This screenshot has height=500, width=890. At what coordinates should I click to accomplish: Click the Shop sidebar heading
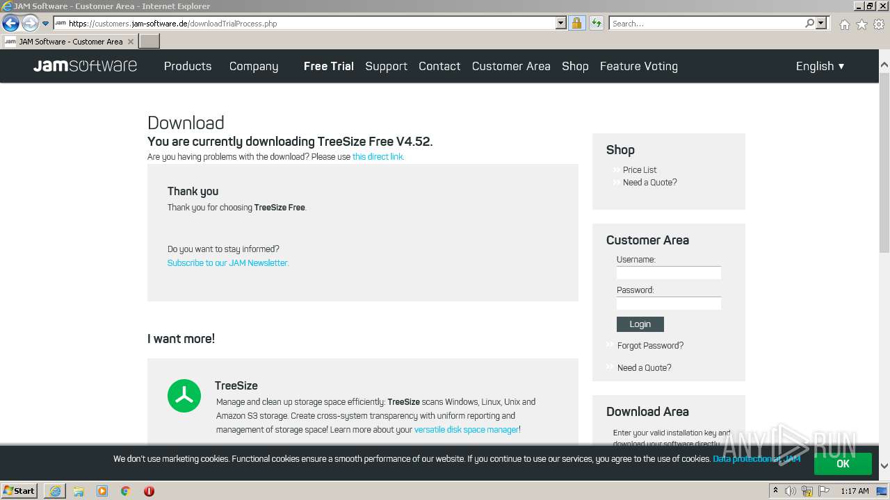click(620, 150)
